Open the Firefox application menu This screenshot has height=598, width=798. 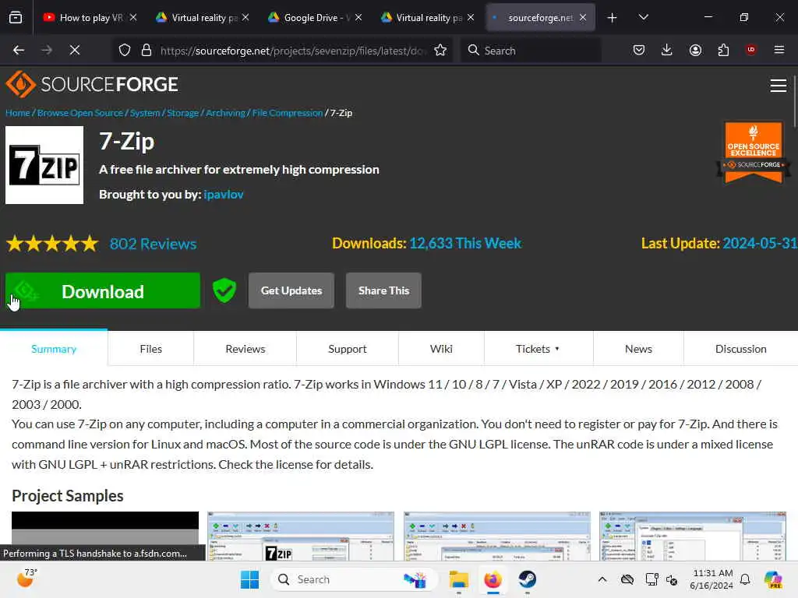tap(779, 50)
